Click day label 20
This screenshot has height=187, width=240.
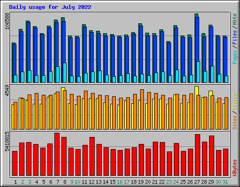[x=148, y=182]
